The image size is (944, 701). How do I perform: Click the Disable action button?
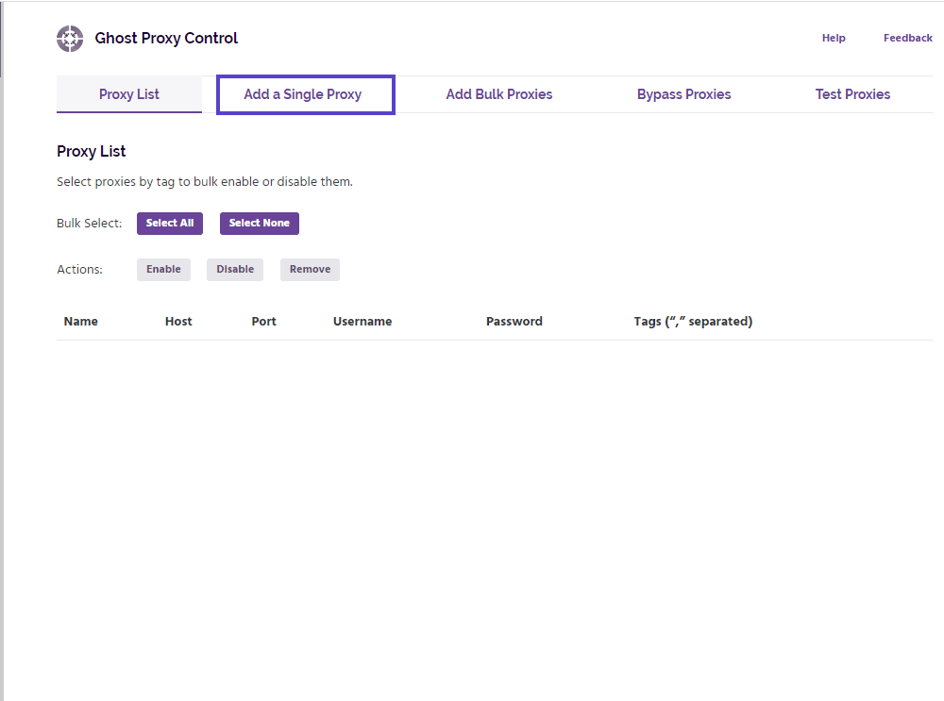click(235, 270)
